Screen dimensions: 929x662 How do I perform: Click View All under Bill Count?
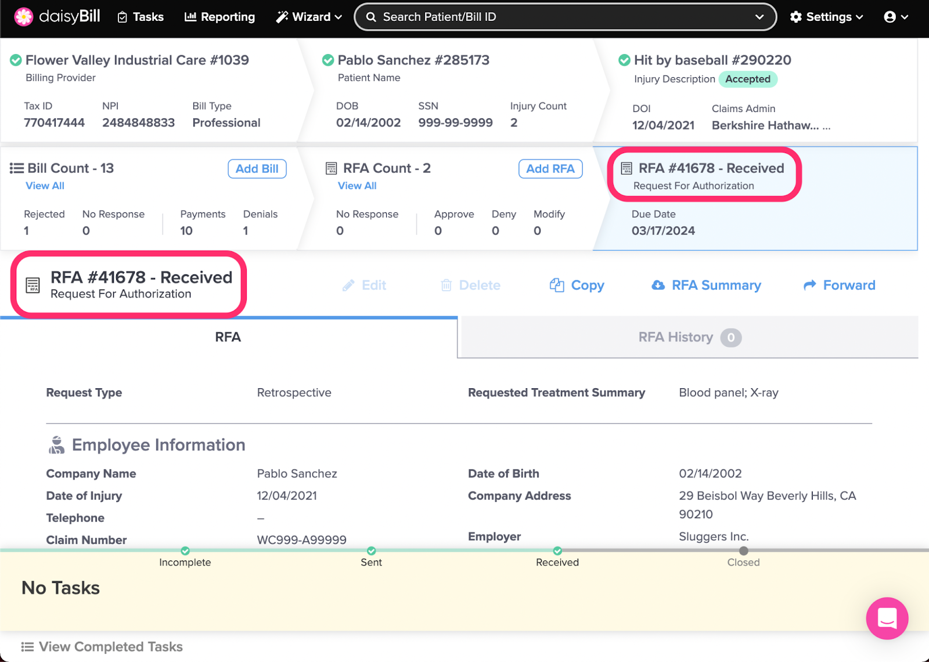(x=45, y=186)
